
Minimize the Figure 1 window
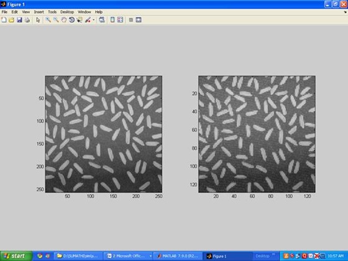pyautogui.click(x=328, y=4)
